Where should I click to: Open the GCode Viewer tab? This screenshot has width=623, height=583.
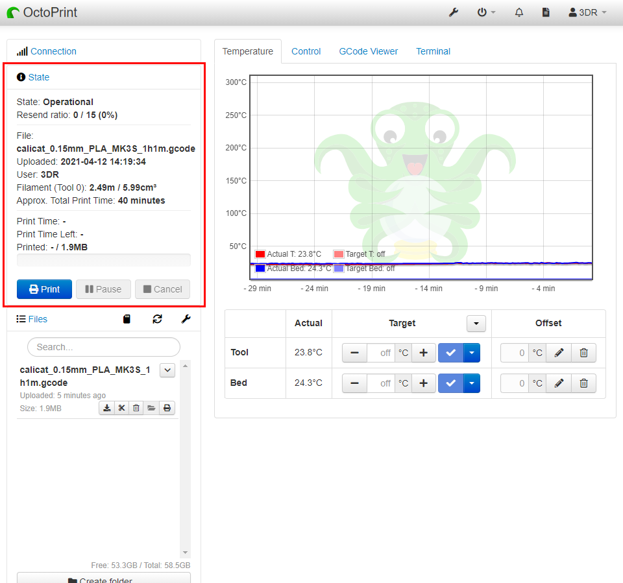click(x=369, y=51)
